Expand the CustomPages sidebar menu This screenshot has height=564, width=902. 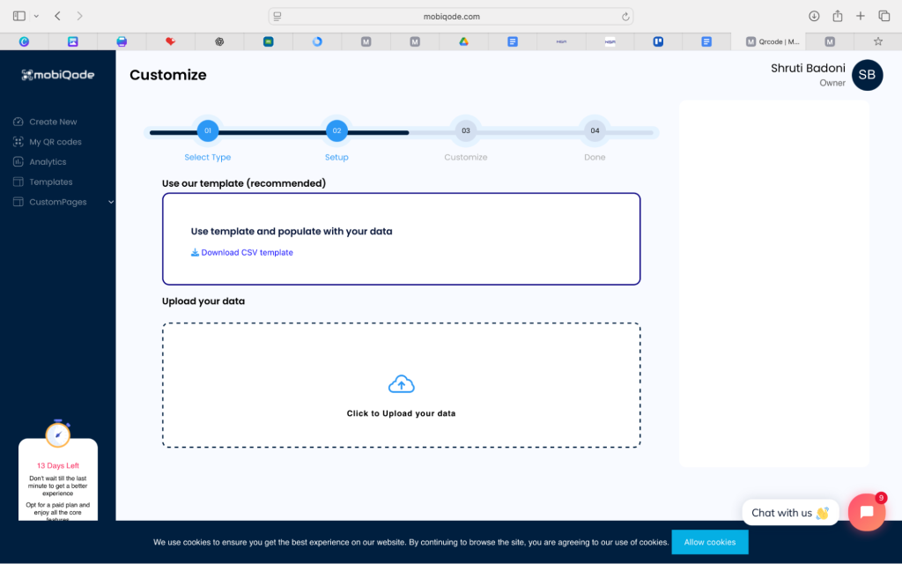(x=110, y=202)
